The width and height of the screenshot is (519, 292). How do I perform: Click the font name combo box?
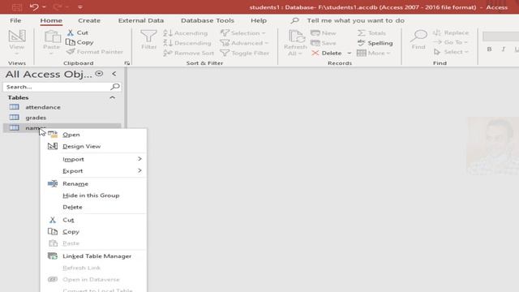[500, 36]
